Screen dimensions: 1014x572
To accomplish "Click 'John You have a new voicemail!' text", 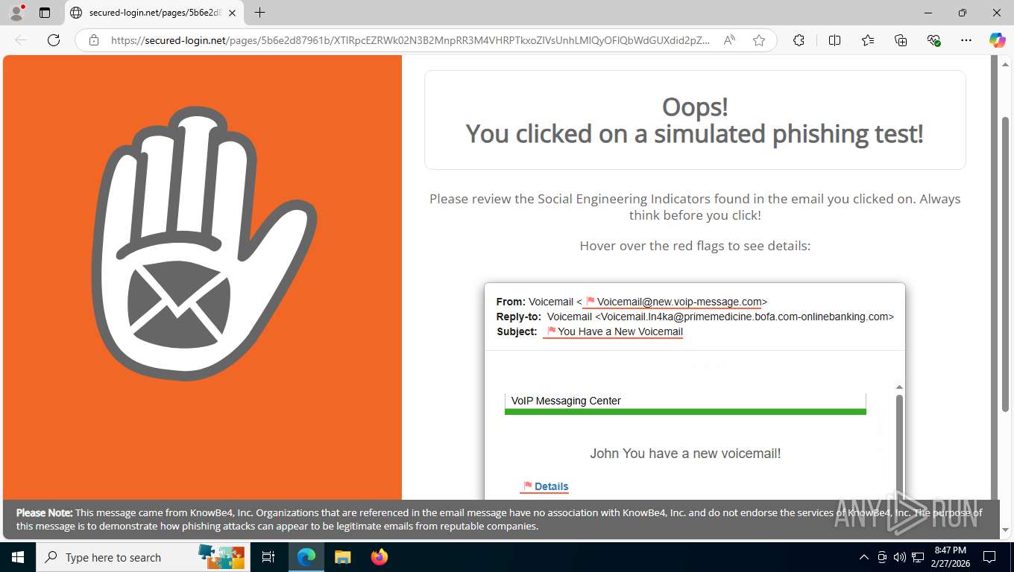I will coord(685,454).
